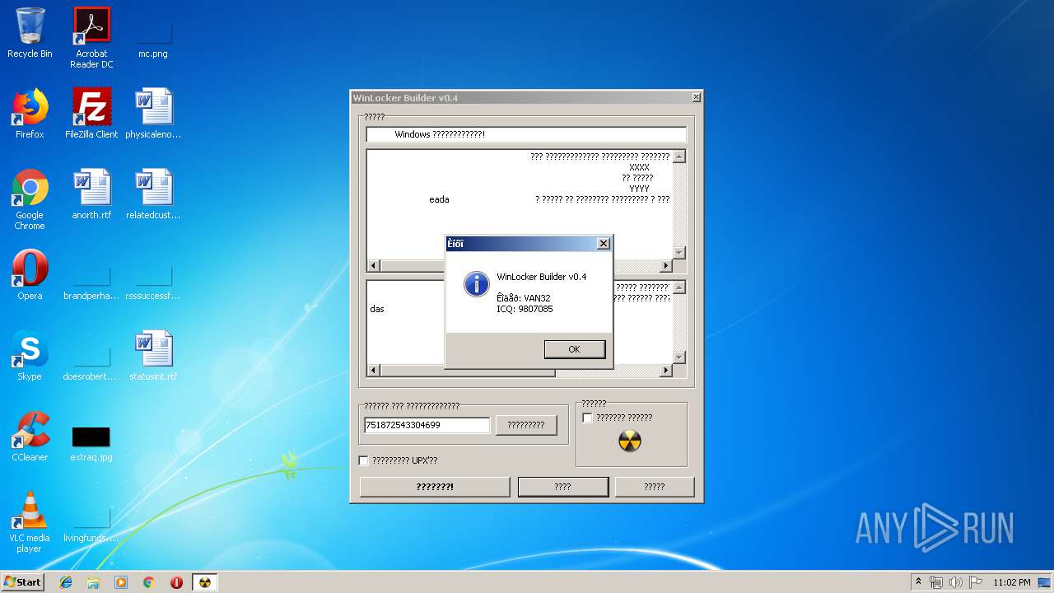
Task: Click right arrow of lower horizontal scrollbar
Action: tap(666, 371)
